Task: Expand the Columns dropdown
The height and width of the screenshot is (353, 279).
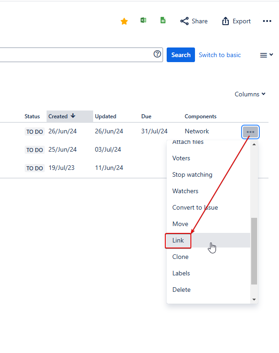Action: 250,94
